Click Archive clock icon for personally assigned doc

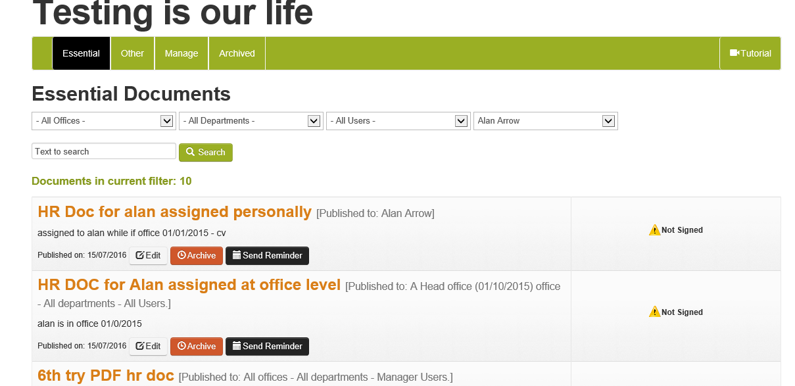pyautogui.click(x=182, y=255)
